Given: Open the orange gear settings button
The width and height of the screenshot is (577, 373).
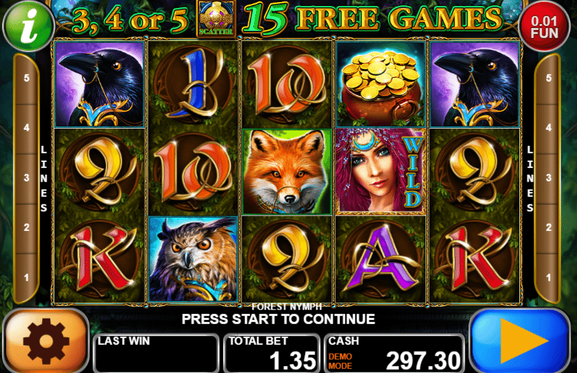Looking at the screenshot, I should point(46,341).
